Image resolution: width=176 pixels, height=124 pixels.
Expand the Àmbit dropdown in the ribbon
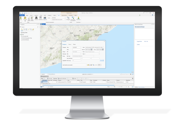point(64,17)
